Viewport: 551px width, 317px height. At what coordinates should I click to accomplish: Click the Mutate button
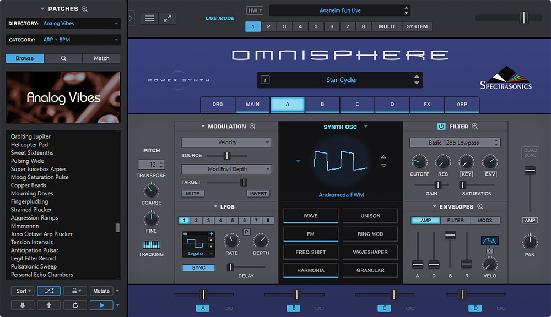[x=101, y=291]
